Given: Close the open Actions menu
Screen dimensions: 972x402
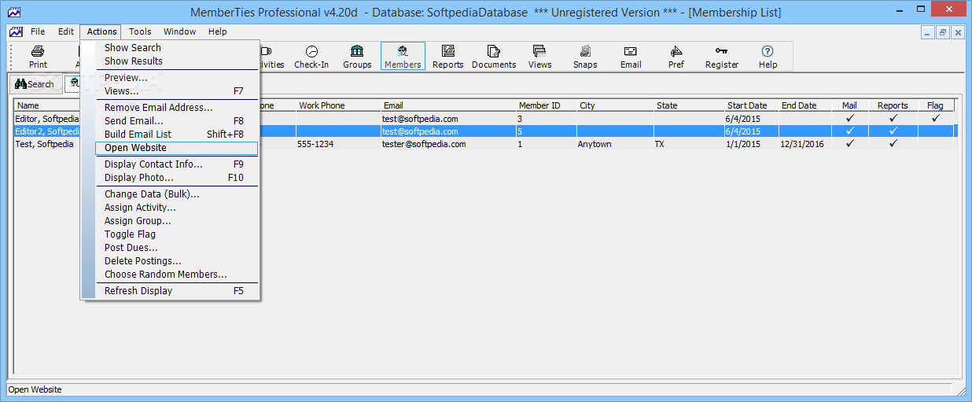Looking at the screenshot, I should [x=101, y=31].
